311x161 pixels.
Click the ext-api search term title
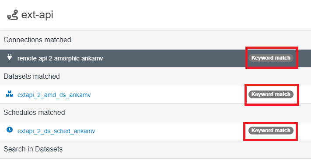point(37,15)
